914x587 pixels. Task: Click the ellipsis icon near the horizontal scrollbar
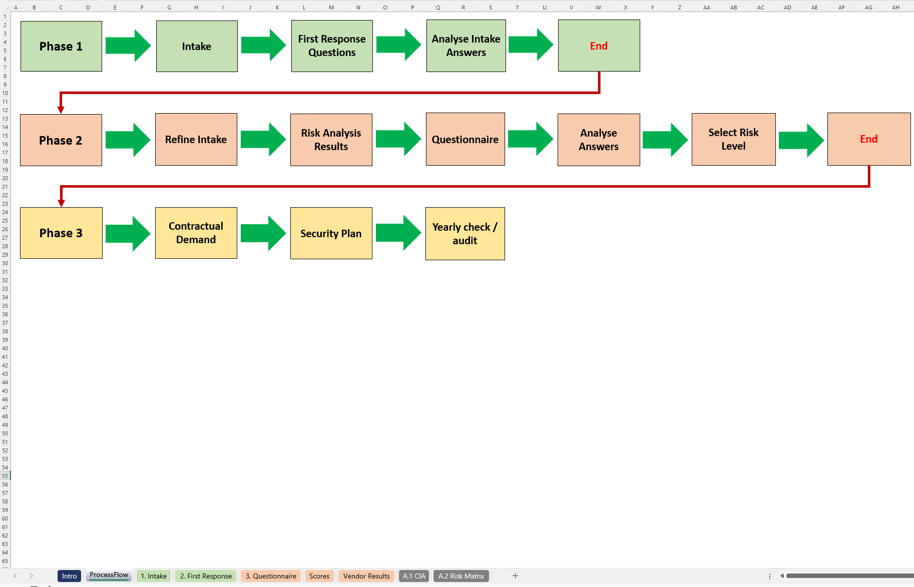(x=770, y=575)
